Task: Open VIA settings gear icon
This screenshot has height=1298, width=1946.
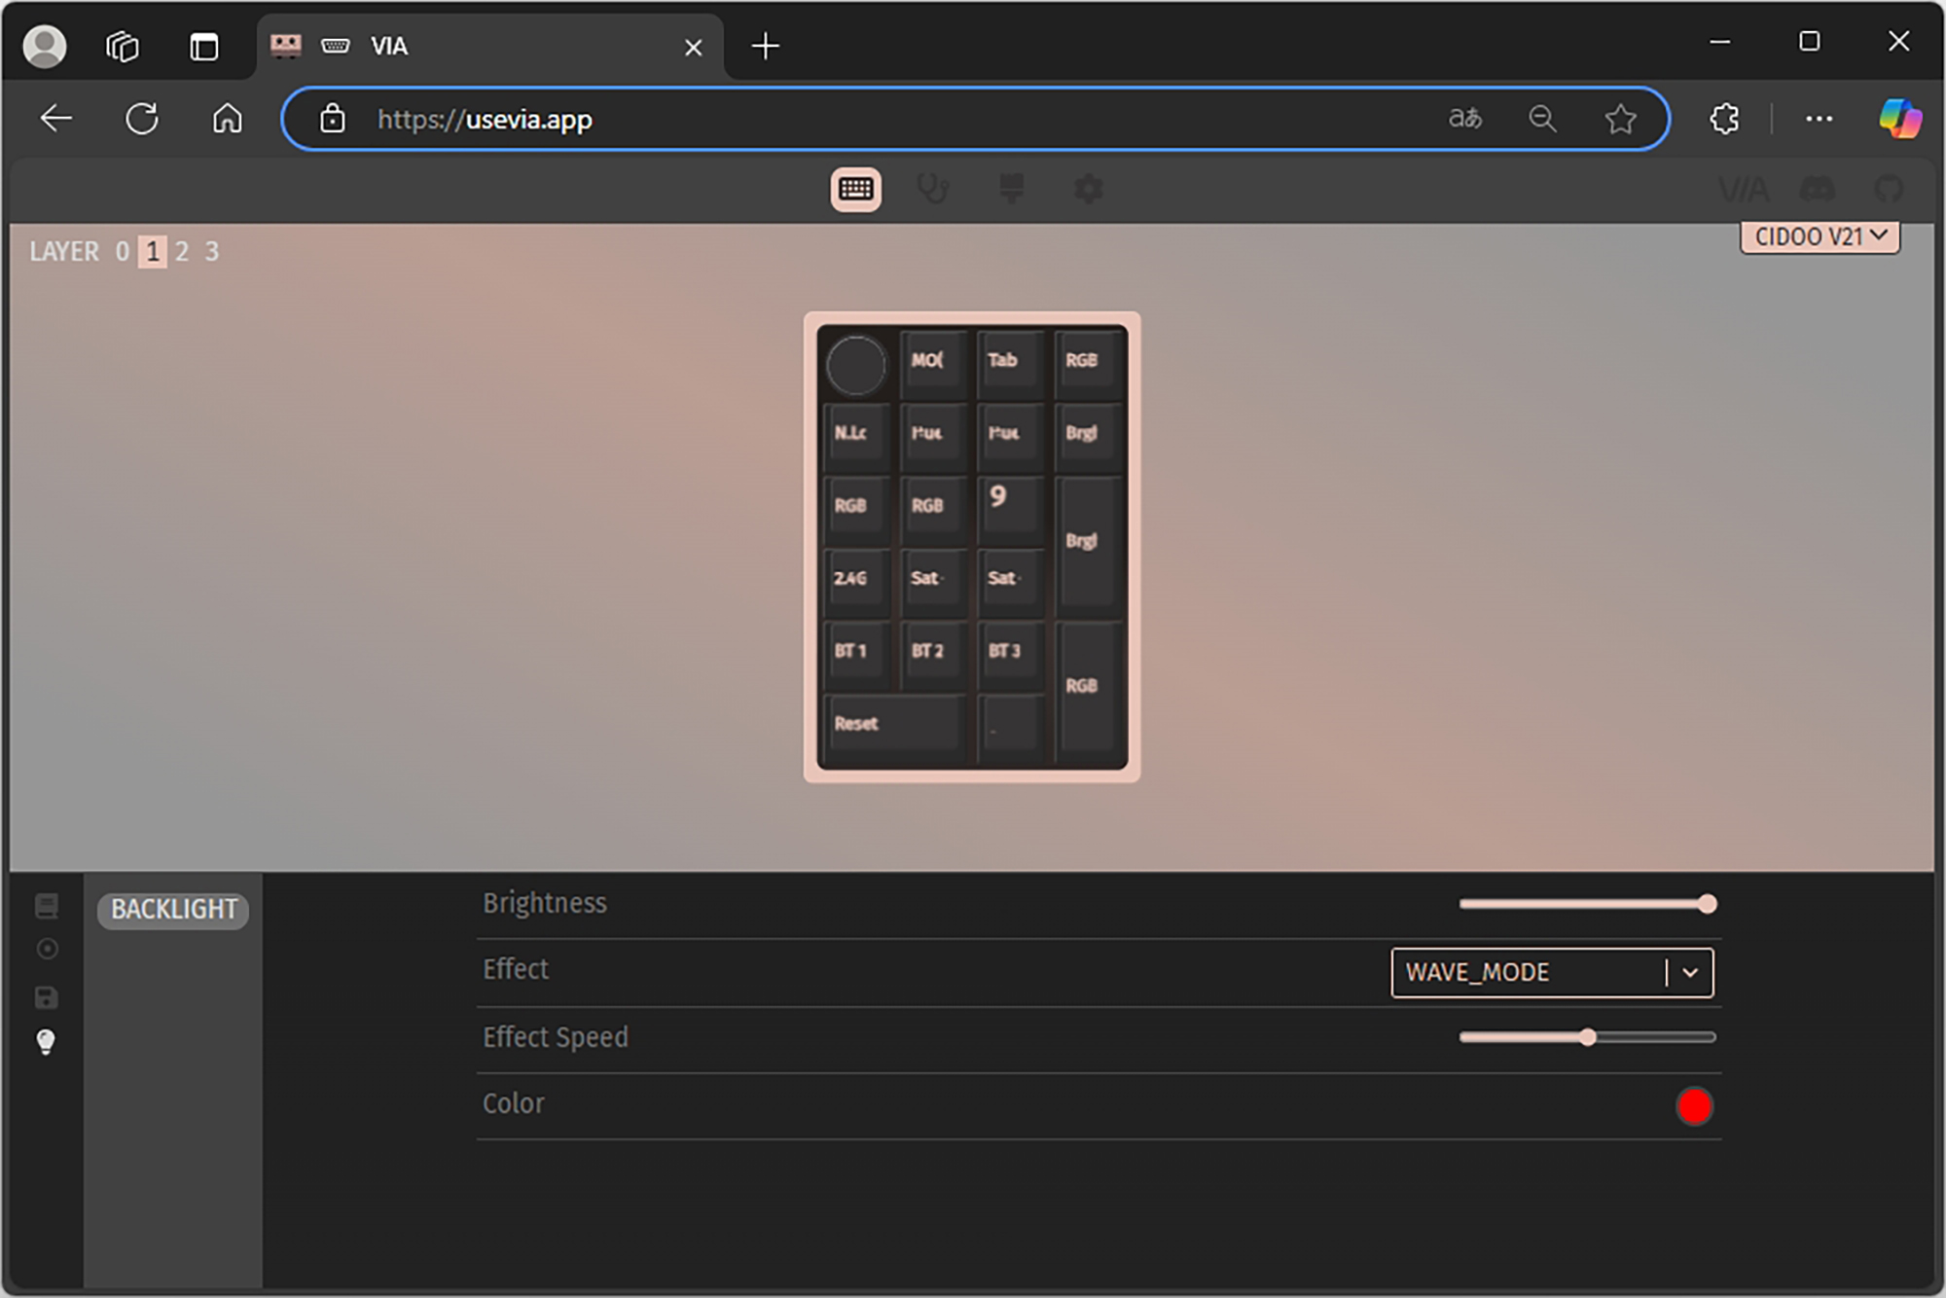Action: click(1088, 189)
